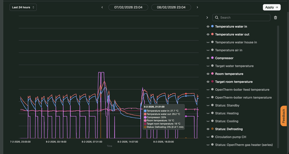Image resolution: width=289 pixels, height=154 pixels.
Task: Go to the next time period arrow
Action: tap(197, 7)
